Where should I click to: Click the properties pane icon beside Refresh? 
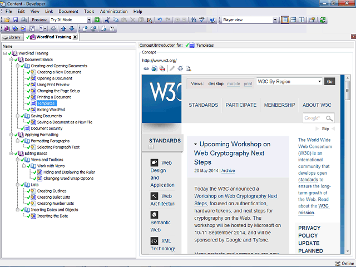coord(312,20)
